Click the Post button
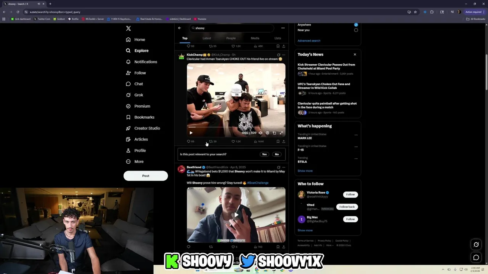 click(x=146, y=176)
